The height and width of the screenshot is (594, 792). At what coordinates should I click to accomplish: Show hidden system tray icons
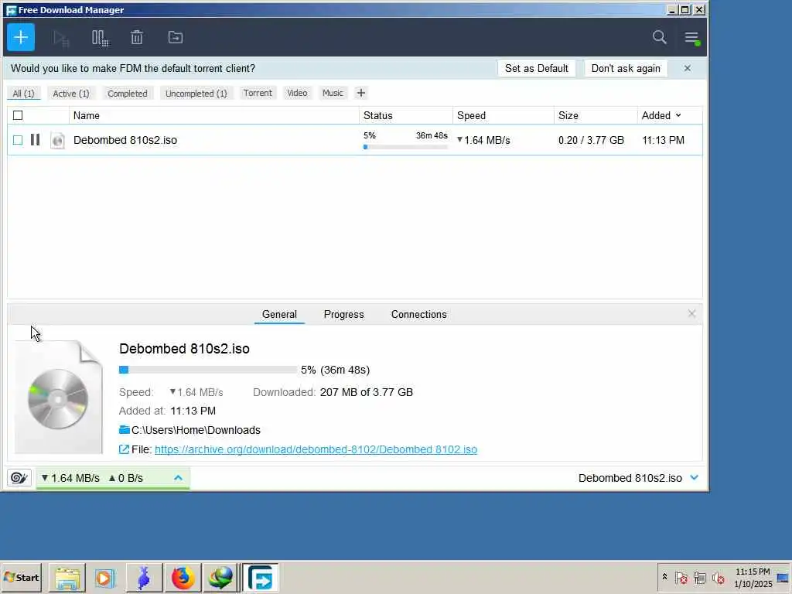tap(664, 577)
